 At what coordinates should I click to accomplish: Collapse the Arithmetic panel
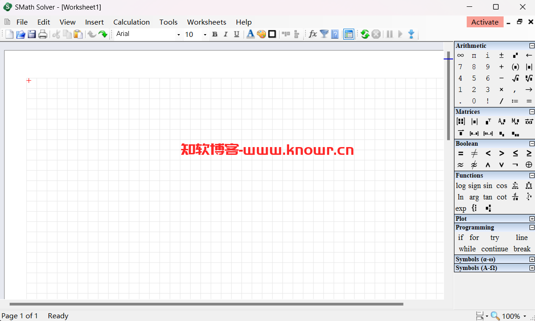532,46
